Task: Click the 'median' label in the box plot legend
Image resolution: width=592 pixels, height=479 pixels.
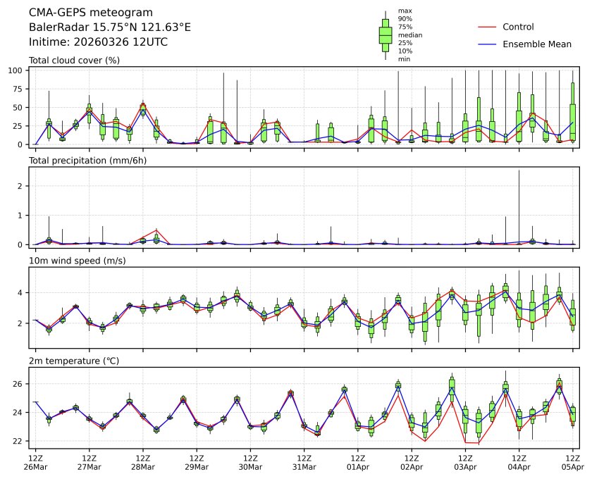Action: (x=406, y=35)
